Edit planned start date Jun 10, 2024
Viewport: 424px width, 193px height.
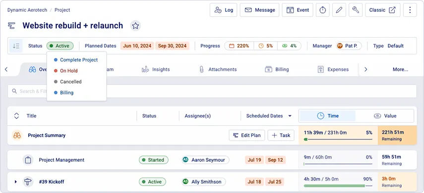[x=137, y=46]
